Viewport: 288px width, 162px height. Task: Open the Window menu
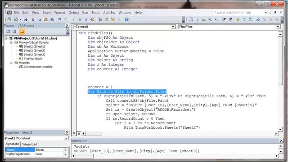tap(125, 13)
